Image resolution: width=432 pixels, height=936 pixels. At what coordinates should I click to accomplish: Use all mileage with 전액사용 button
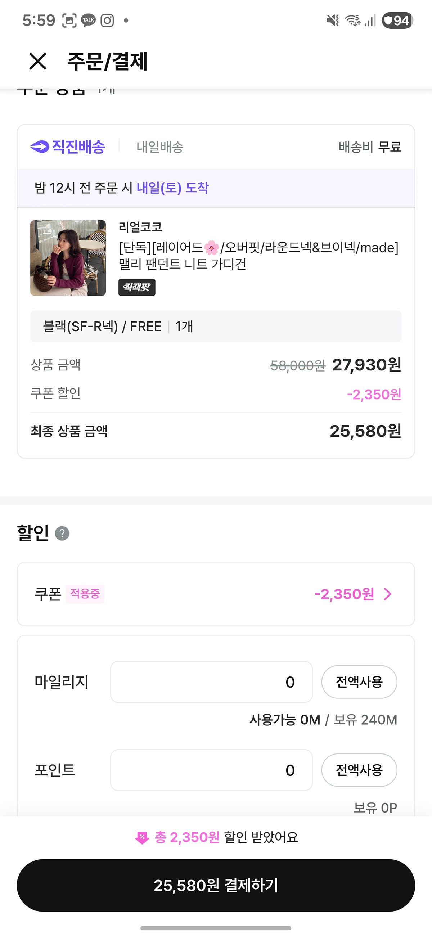(359, 682)
